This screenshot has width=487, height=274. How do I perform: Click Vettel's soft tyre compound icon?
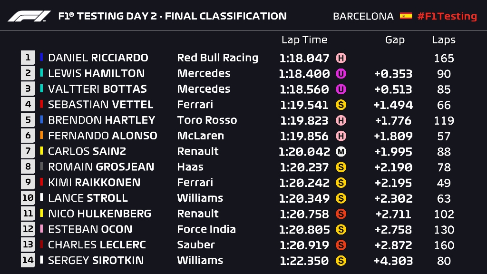coord(341,105)
